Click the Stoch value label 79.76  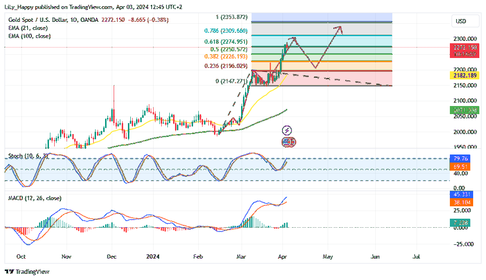point(460,159)
